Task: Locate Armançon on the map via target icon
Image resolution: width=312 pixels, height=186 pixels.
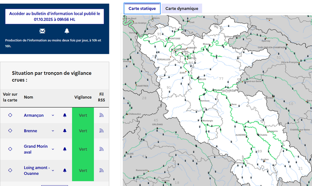Action: coord(10,115)
